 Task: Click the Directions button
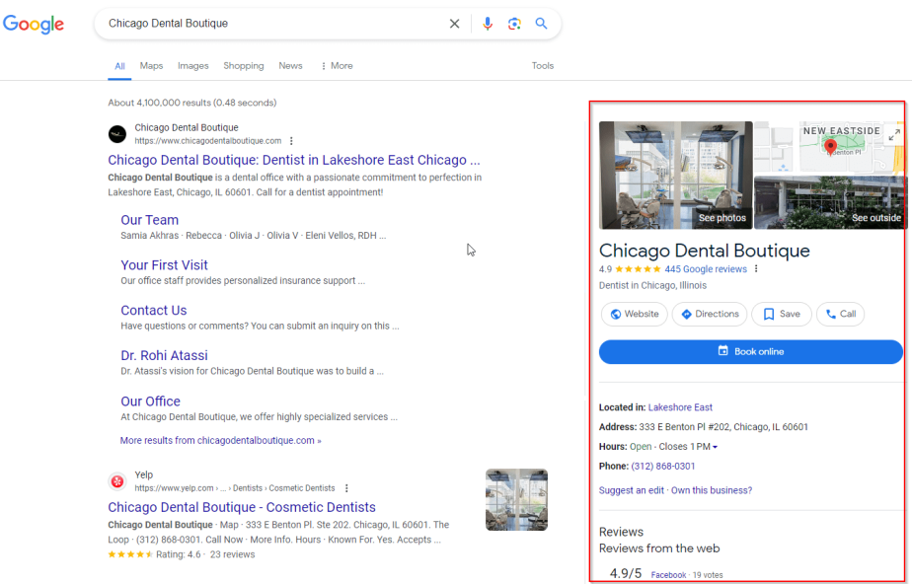click(710, 314)
